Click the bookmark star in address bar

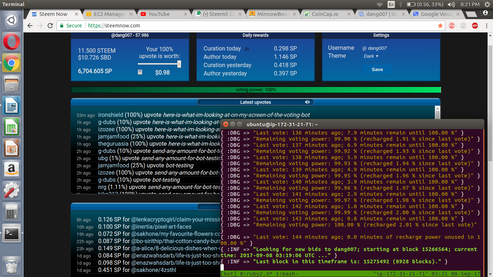pos(440,26)
